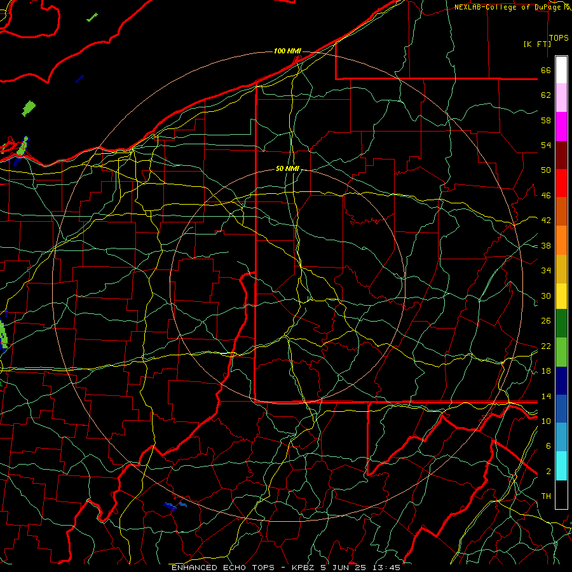Click the '[K FT]' units label
The height and width of the screenshot is (572, 572).
pyautogui.click(x=537, y=44)
